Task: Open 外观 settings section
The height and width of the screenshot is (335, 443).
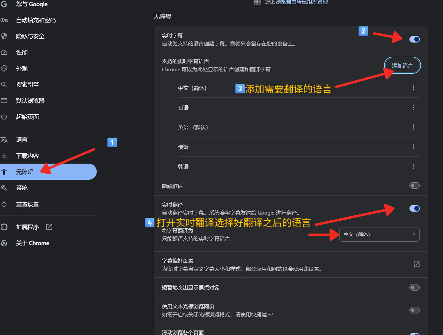Action: (22, 69)
